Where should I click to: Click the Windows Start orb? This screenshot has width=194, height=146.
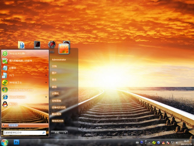[5, 142]
